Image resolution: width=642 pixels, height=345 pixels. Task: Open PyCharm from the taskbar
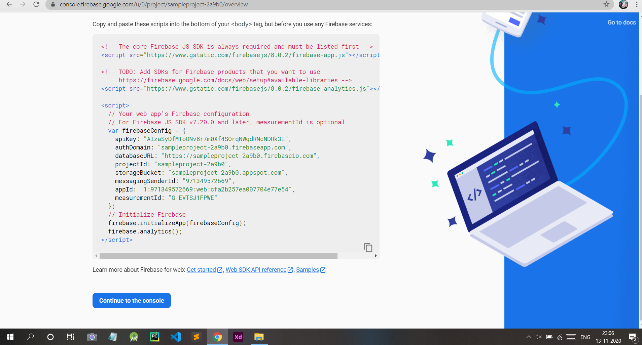click(154, 337)
